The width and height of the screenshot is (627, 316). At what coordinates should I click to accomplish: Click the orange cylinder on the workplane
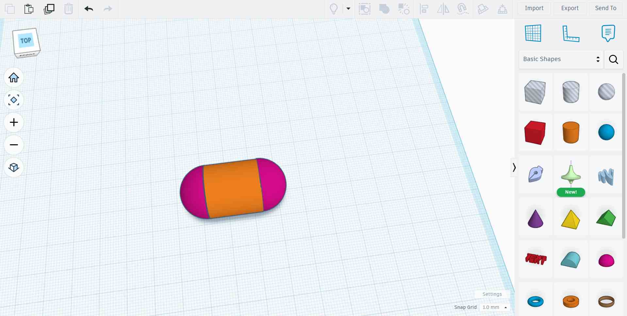[x=233, y=189]
